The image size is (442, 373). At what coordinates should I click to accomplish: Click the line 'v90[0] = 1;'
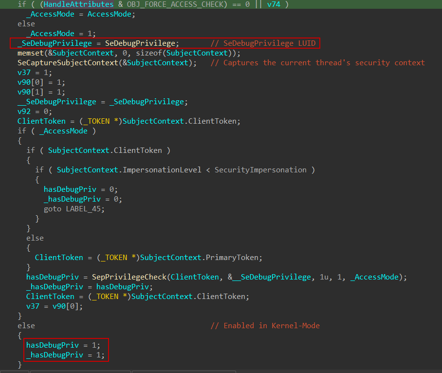coord(41,82)
